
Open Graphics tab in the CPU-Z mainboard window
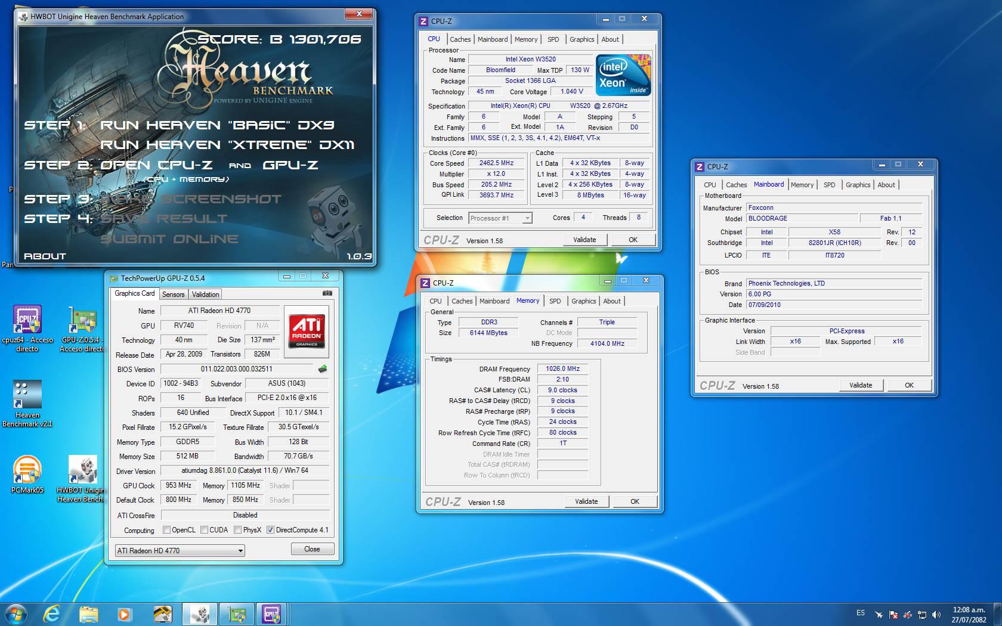[858, 185]
